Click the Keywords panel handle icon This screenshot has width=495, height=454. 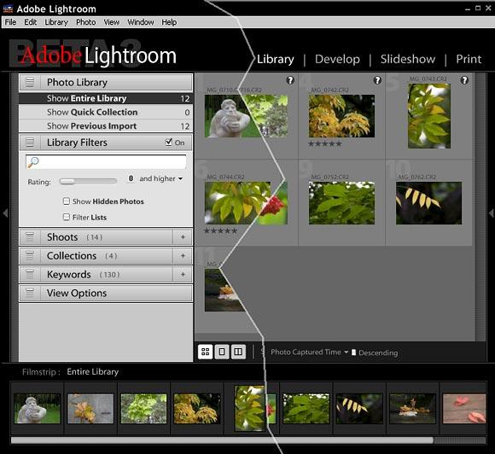click(30, 274)
